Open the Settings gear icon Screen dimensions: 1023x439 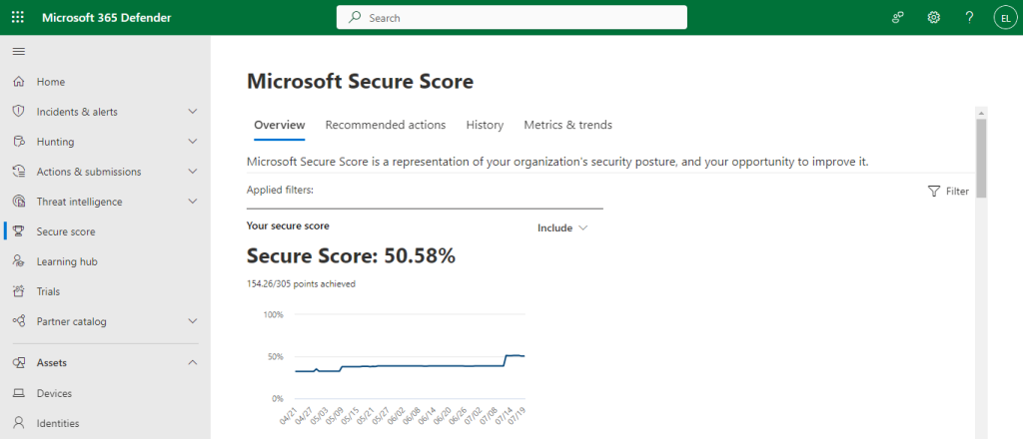tap(934, 18)
